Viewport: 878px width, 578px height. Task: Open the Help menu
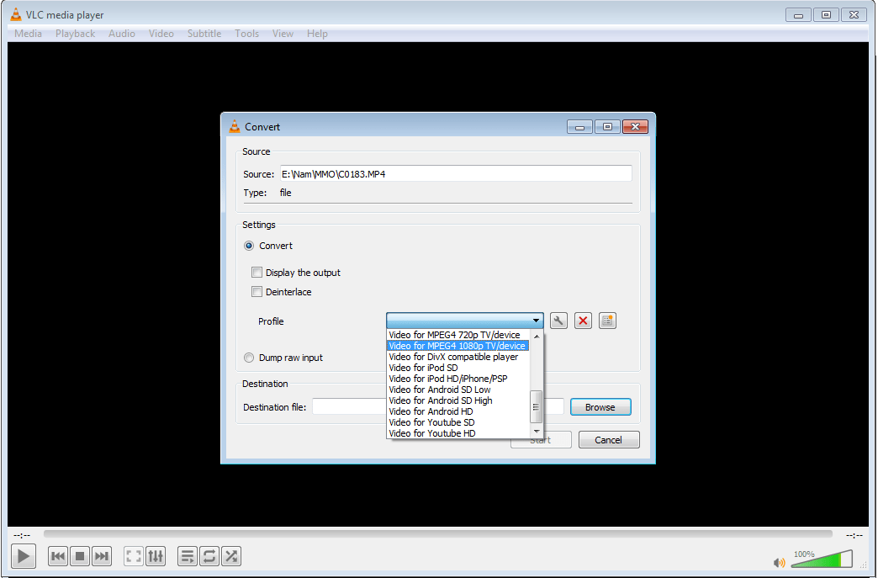coord(317,34)
